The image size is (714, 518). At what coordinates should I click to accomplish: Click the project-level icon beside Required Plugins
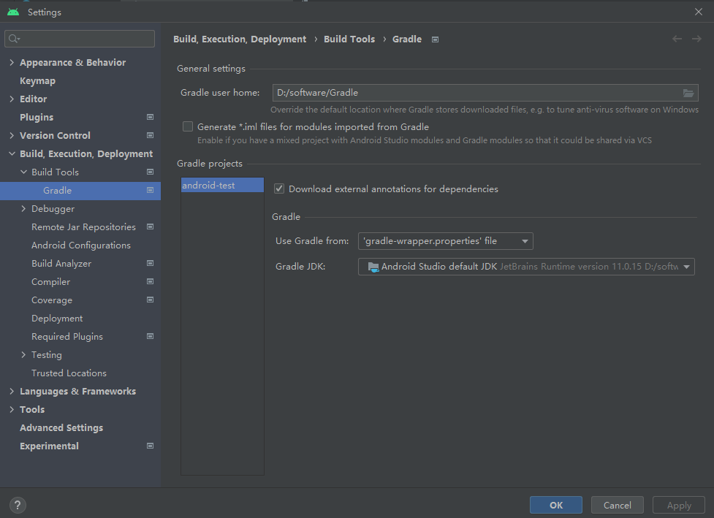pyautogui.click(x=150, y=336)
